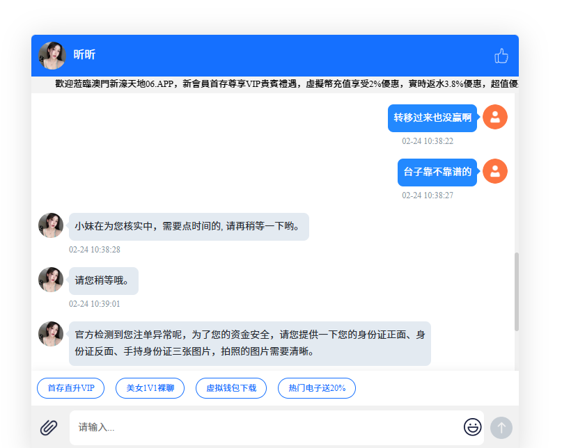
Task: Focus the 请输入... message input field
Action: (x=265, y=427)
